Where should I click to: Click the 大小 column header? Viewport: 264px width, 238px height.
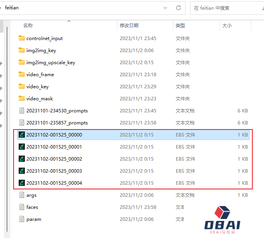(x=227, y=26)
